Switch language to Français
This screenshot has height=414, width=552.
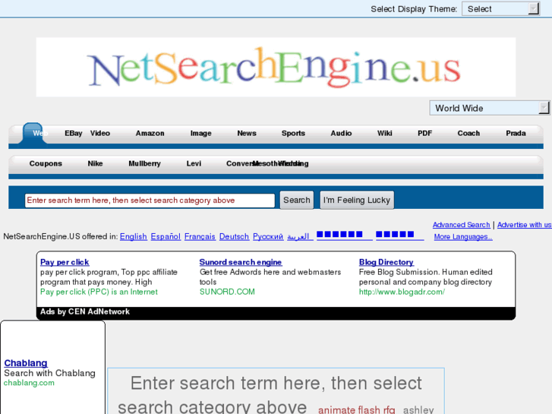point(200,236)
